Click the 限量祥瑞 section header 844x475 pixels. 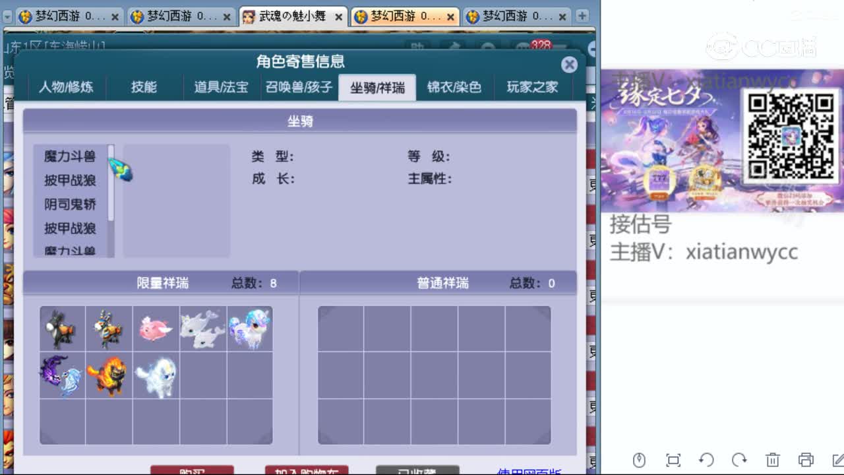point(162,283)
